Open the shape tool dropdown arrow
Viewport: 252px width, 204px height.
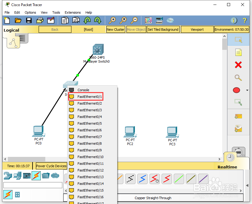247,90
